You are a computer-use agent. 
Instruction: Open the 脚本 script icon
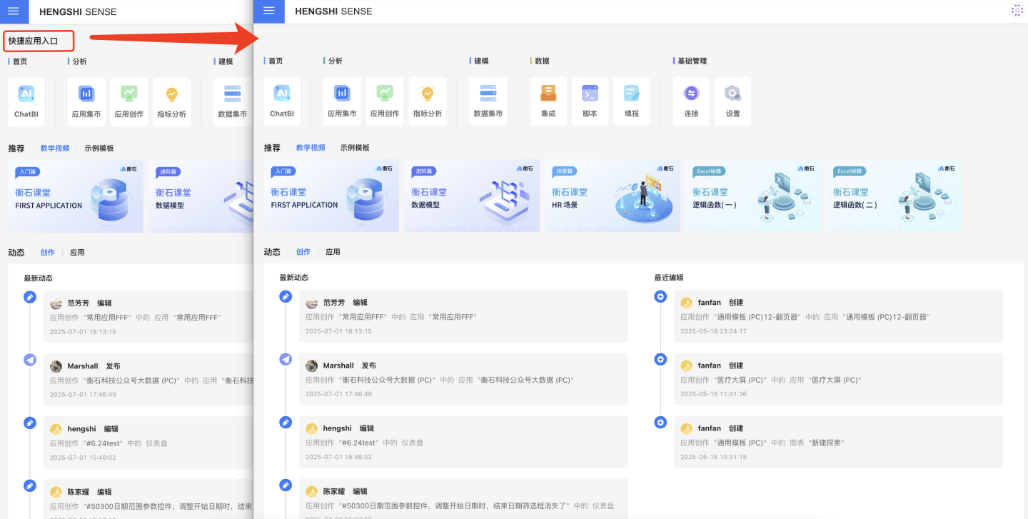590,100
